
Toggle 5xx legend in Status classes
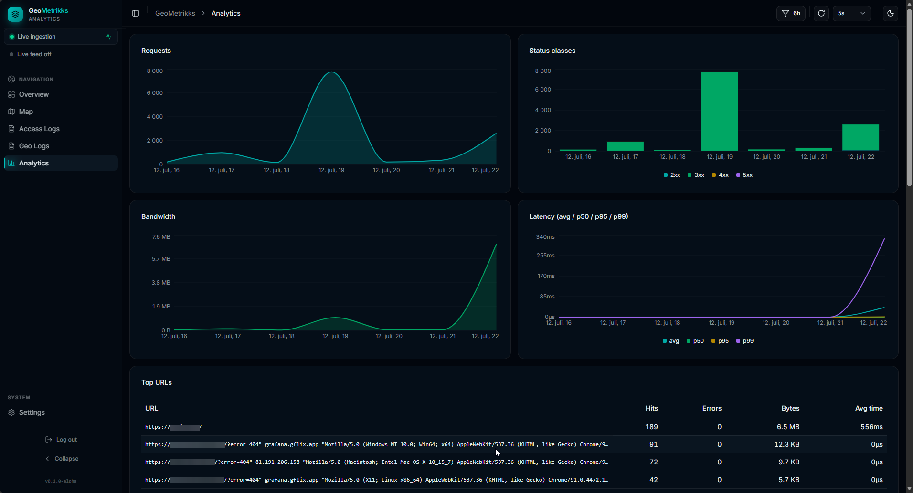[x=744, y=175]
